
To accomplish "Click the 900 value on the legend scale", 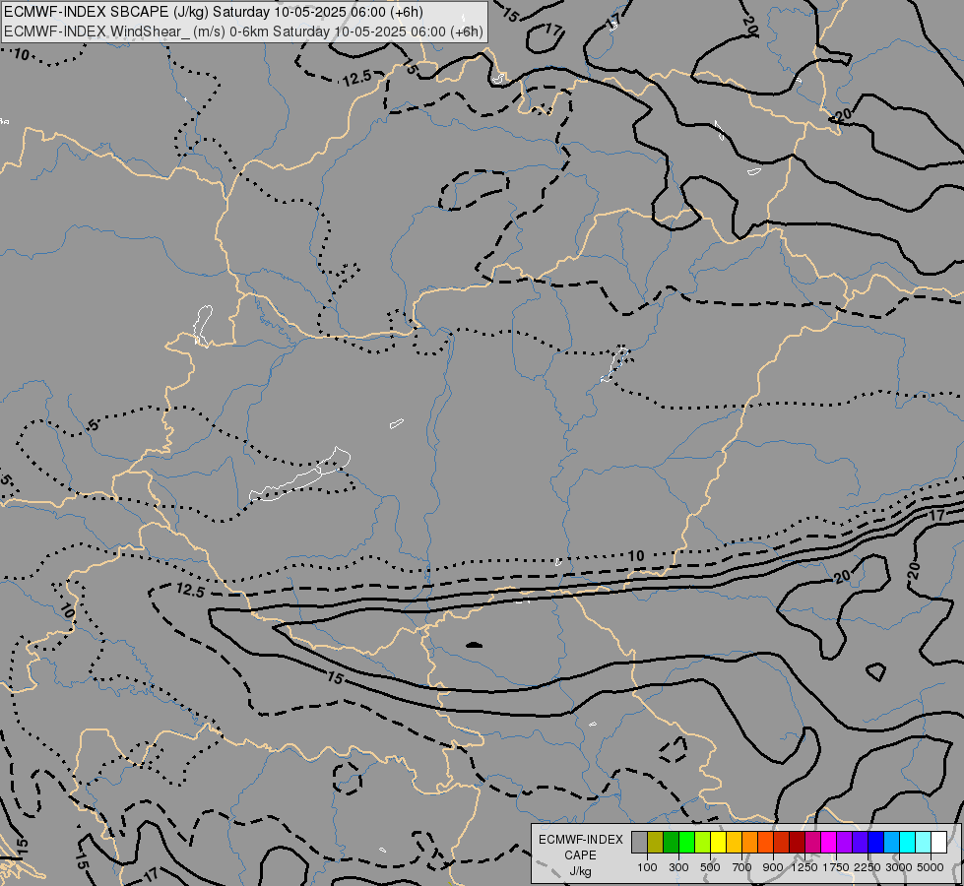I will 773,867.
